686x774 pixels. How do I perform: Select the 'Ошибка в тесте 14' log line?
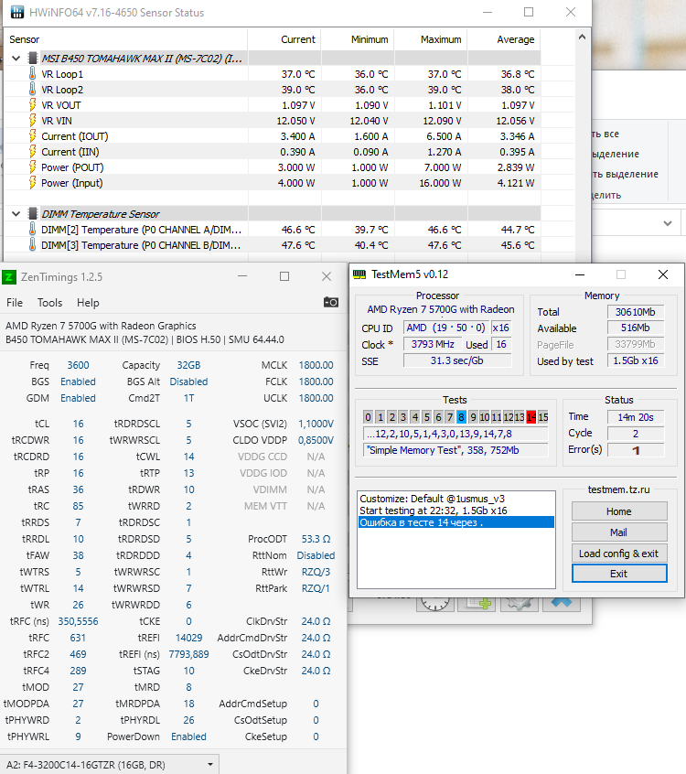[456, 522]
